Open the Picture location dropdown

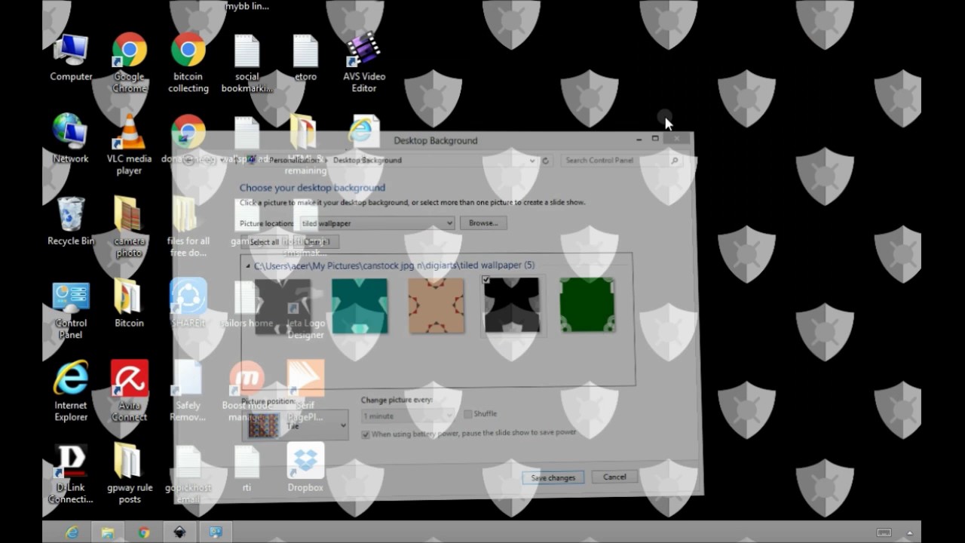click(x=377, y=223)
